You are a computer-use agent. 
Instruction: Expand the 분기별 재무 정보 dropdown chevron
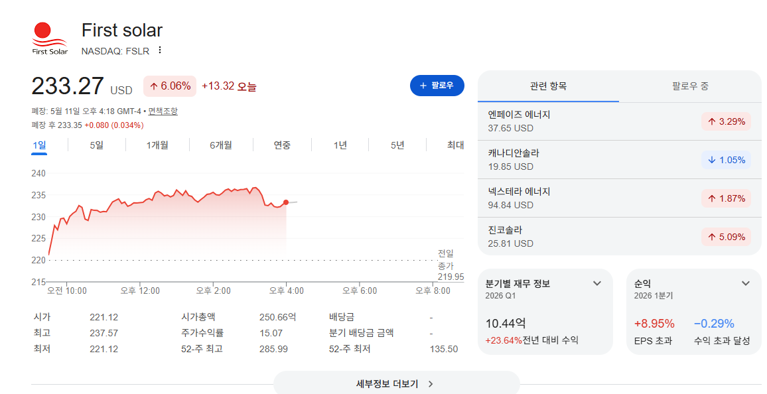click(596, 283)
